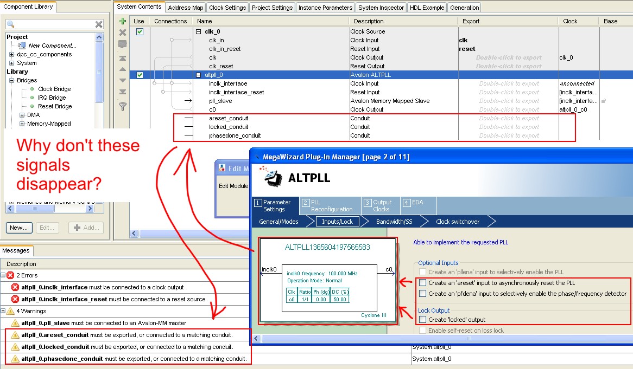Viewport: 633px width, 369px height.
Task: Click System Contents horizontal scroll left arrow
Action: pos(134,233)
